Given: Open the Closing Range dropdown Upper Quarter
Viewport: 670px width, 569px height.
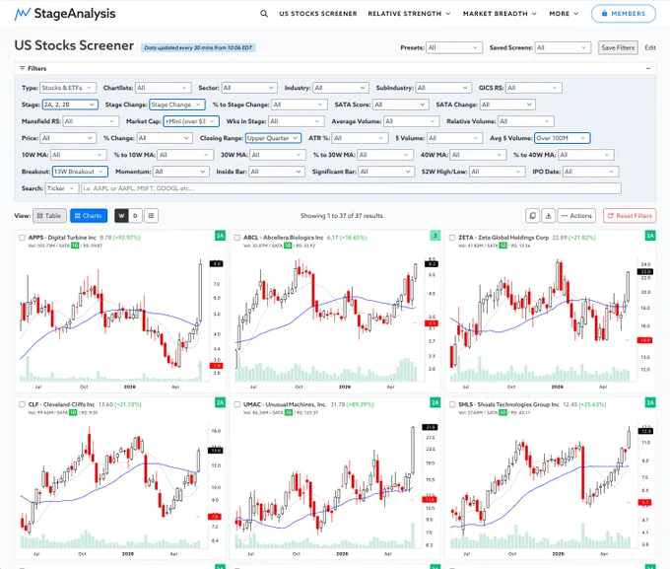Looking at the screenshot, I should point(274,138).
